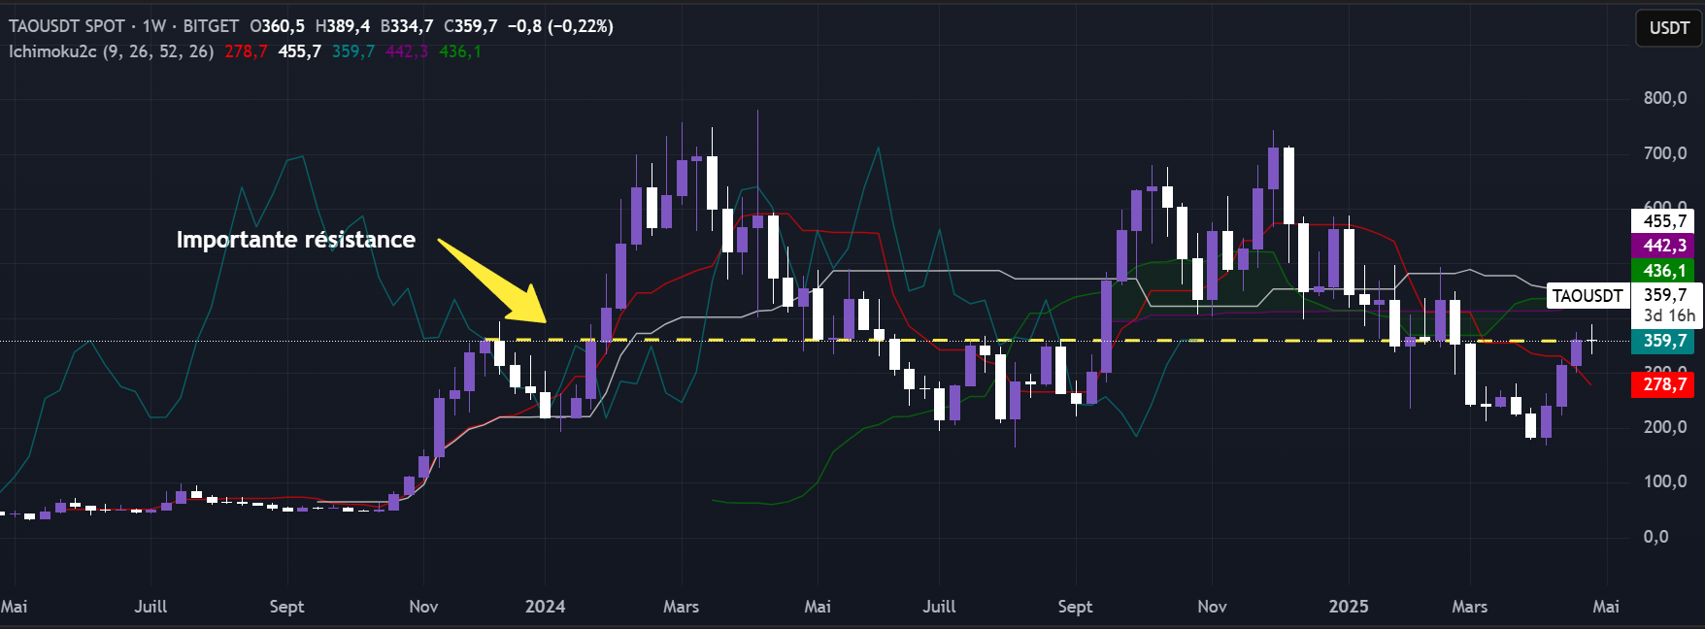Click the 800,0 level on price scale

[x=1664, y=98]
